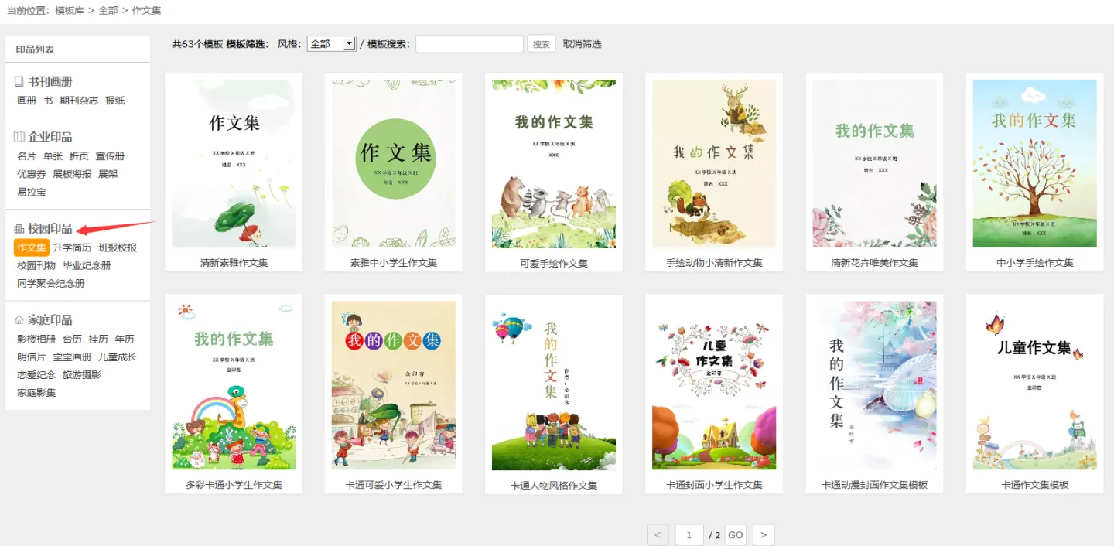Go to previous page with < button
The height and width of the screenshot is (546, 1114).
coord(658,535)
